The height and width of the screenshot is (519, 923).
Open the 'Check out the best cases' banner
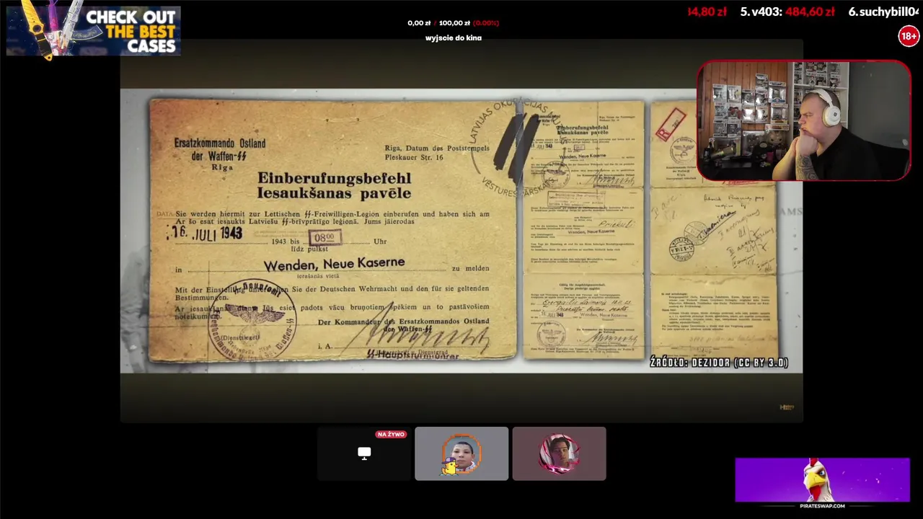point(94,31)
